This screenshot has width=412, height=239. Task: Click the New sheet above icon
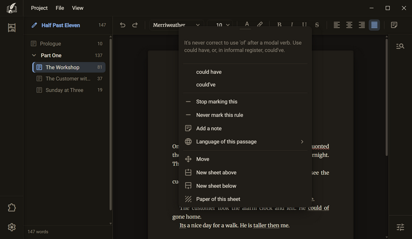[x=188, y=173]
